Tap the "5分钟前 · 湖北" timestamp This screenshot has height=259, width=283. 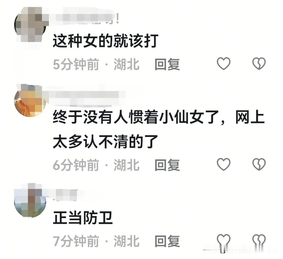96,64
